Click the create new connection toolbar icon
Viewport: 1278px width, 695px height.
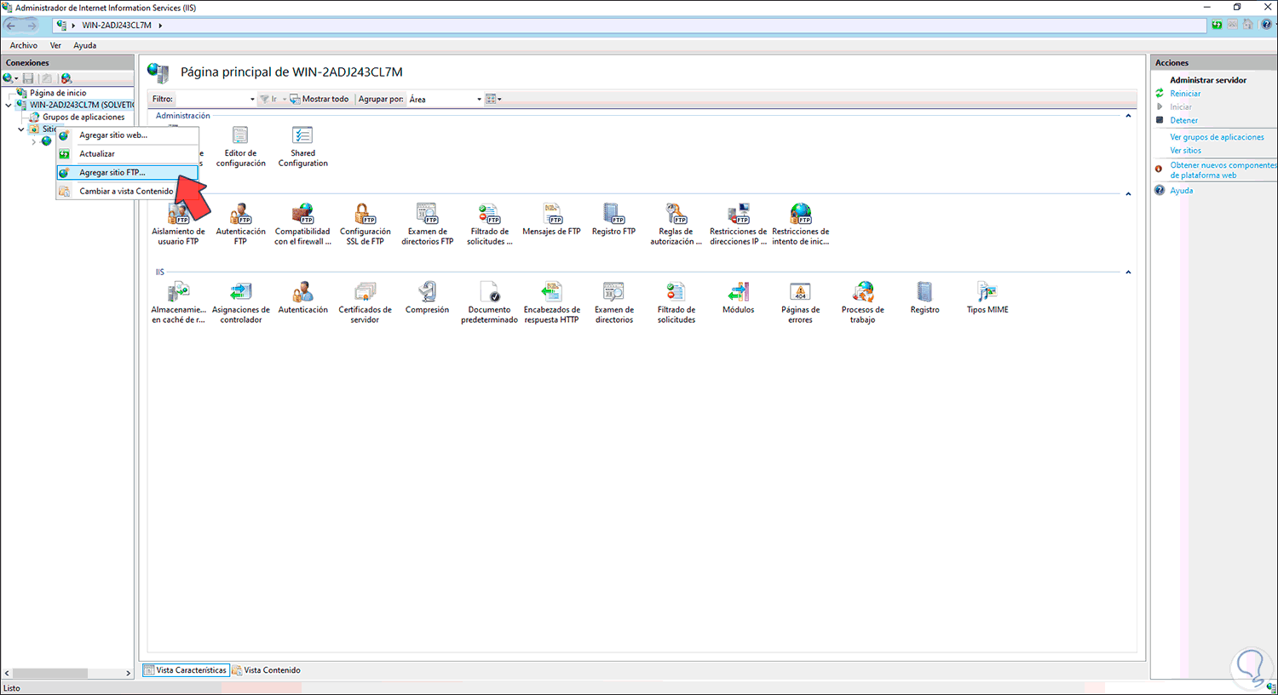[10, 78]
